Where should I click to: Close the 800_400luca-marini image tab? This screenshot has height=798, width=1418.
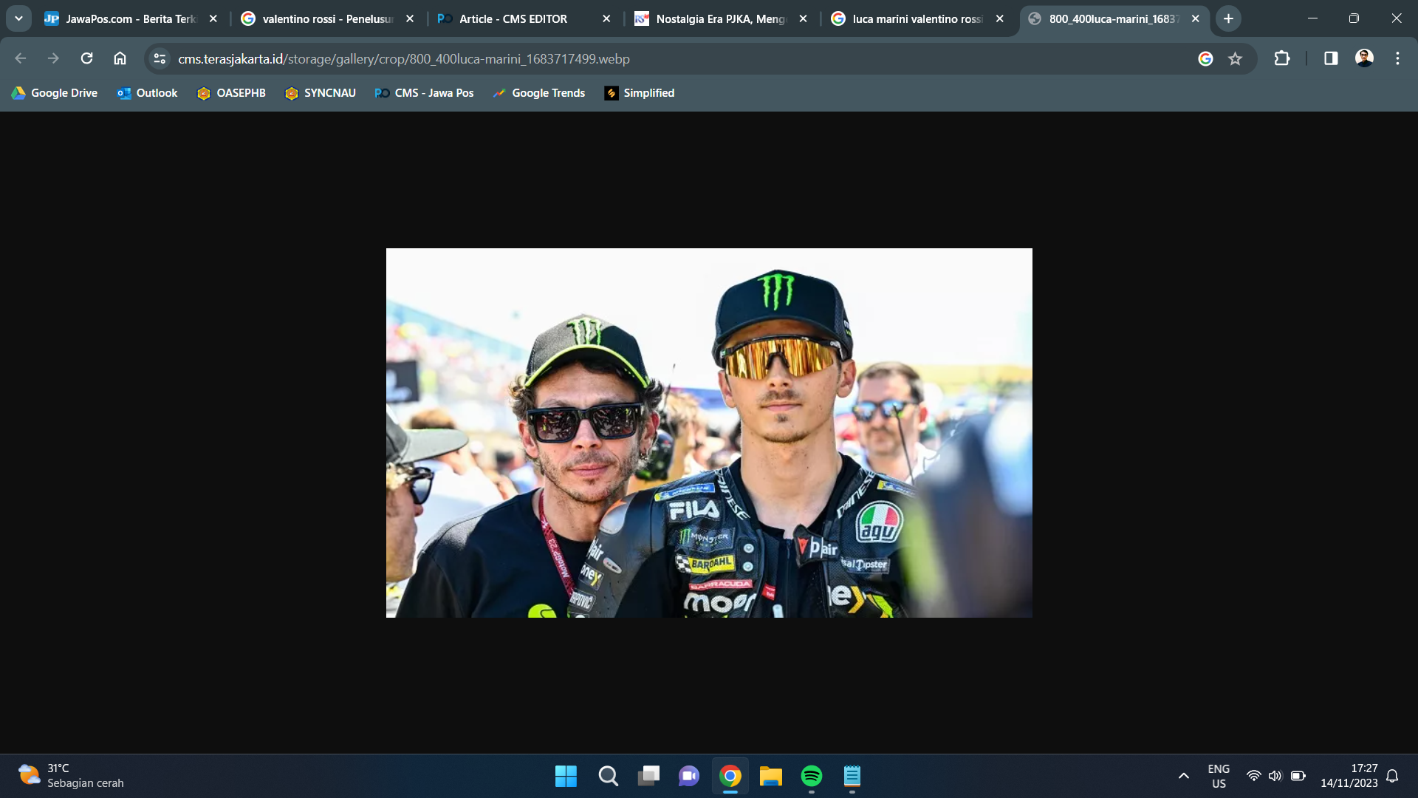point(1195,18)
